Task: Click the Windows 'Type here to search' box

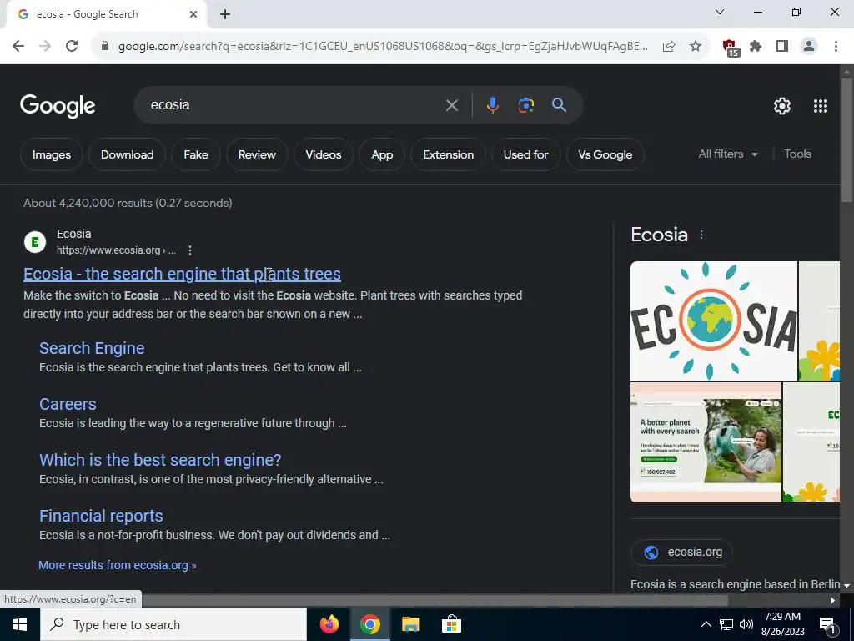Action: coord(173,624)
